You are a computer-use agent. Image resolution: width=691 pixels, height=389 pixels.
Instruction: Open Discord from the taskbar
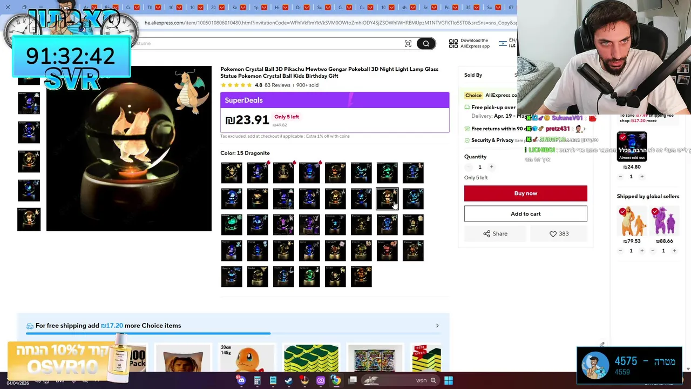(x=241, y=380)
